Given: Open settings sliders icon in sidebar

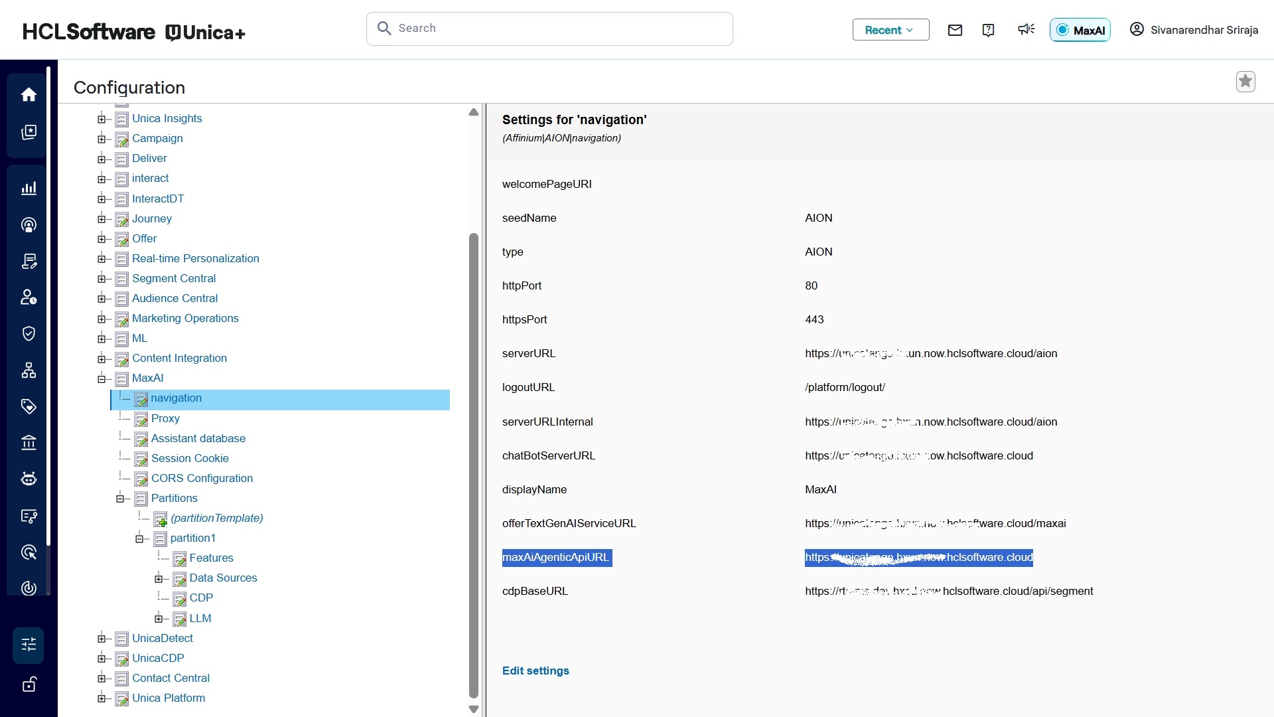Looking at the screenshot, I should pyautogui.click(x=29, y=645).
